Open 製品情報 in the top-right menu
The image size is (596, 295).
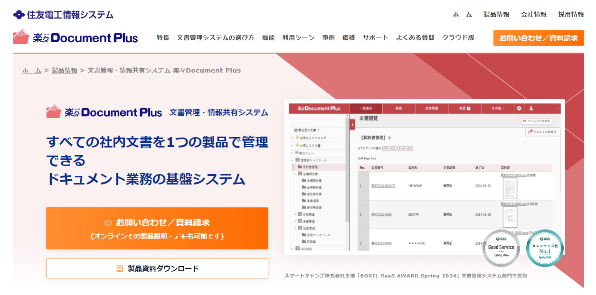(x=496, y=15)
